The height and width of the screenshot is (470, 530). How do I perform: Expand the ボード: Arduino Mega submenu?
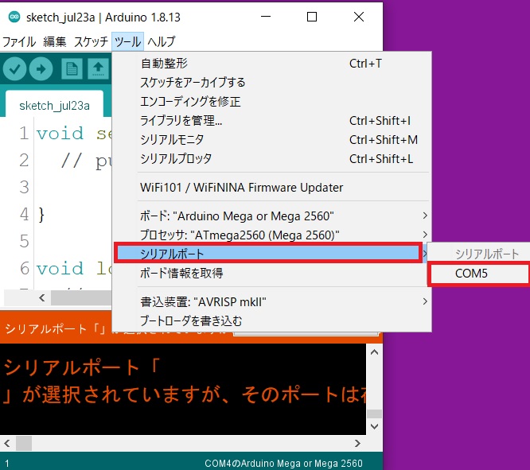271,216
